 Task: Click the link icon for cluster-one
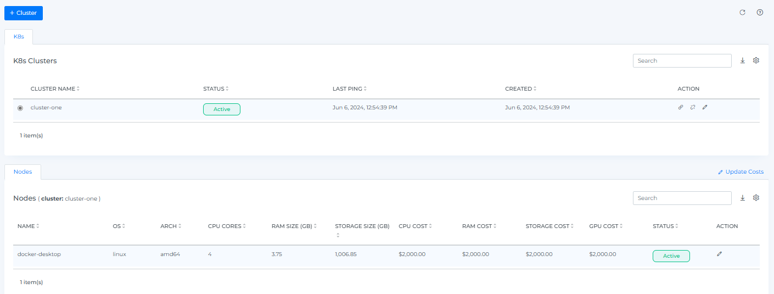(681, 108)
